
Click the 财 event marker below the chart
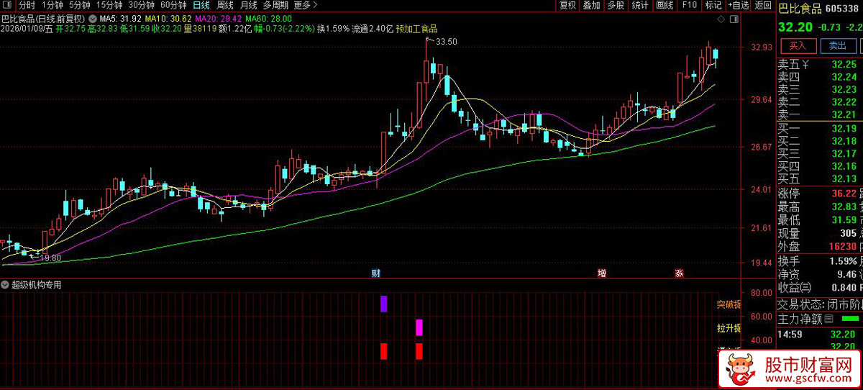pyautogui.click(x=375, y=273)
